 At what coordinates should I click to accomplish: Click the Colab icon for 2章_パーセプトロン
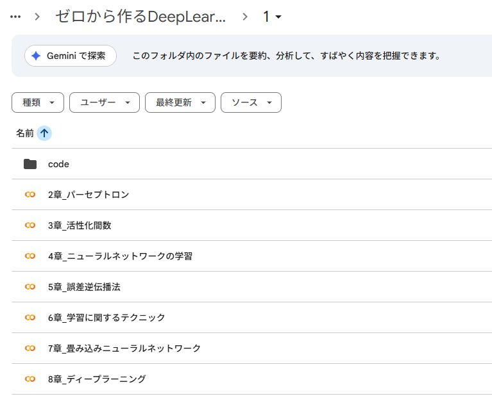tap(30, 195)
